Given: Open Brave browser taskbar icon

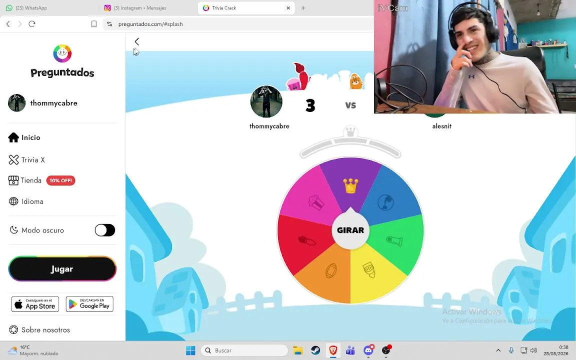Looking at the screenshot, I should pyautogui.click(x=333, y=350).
